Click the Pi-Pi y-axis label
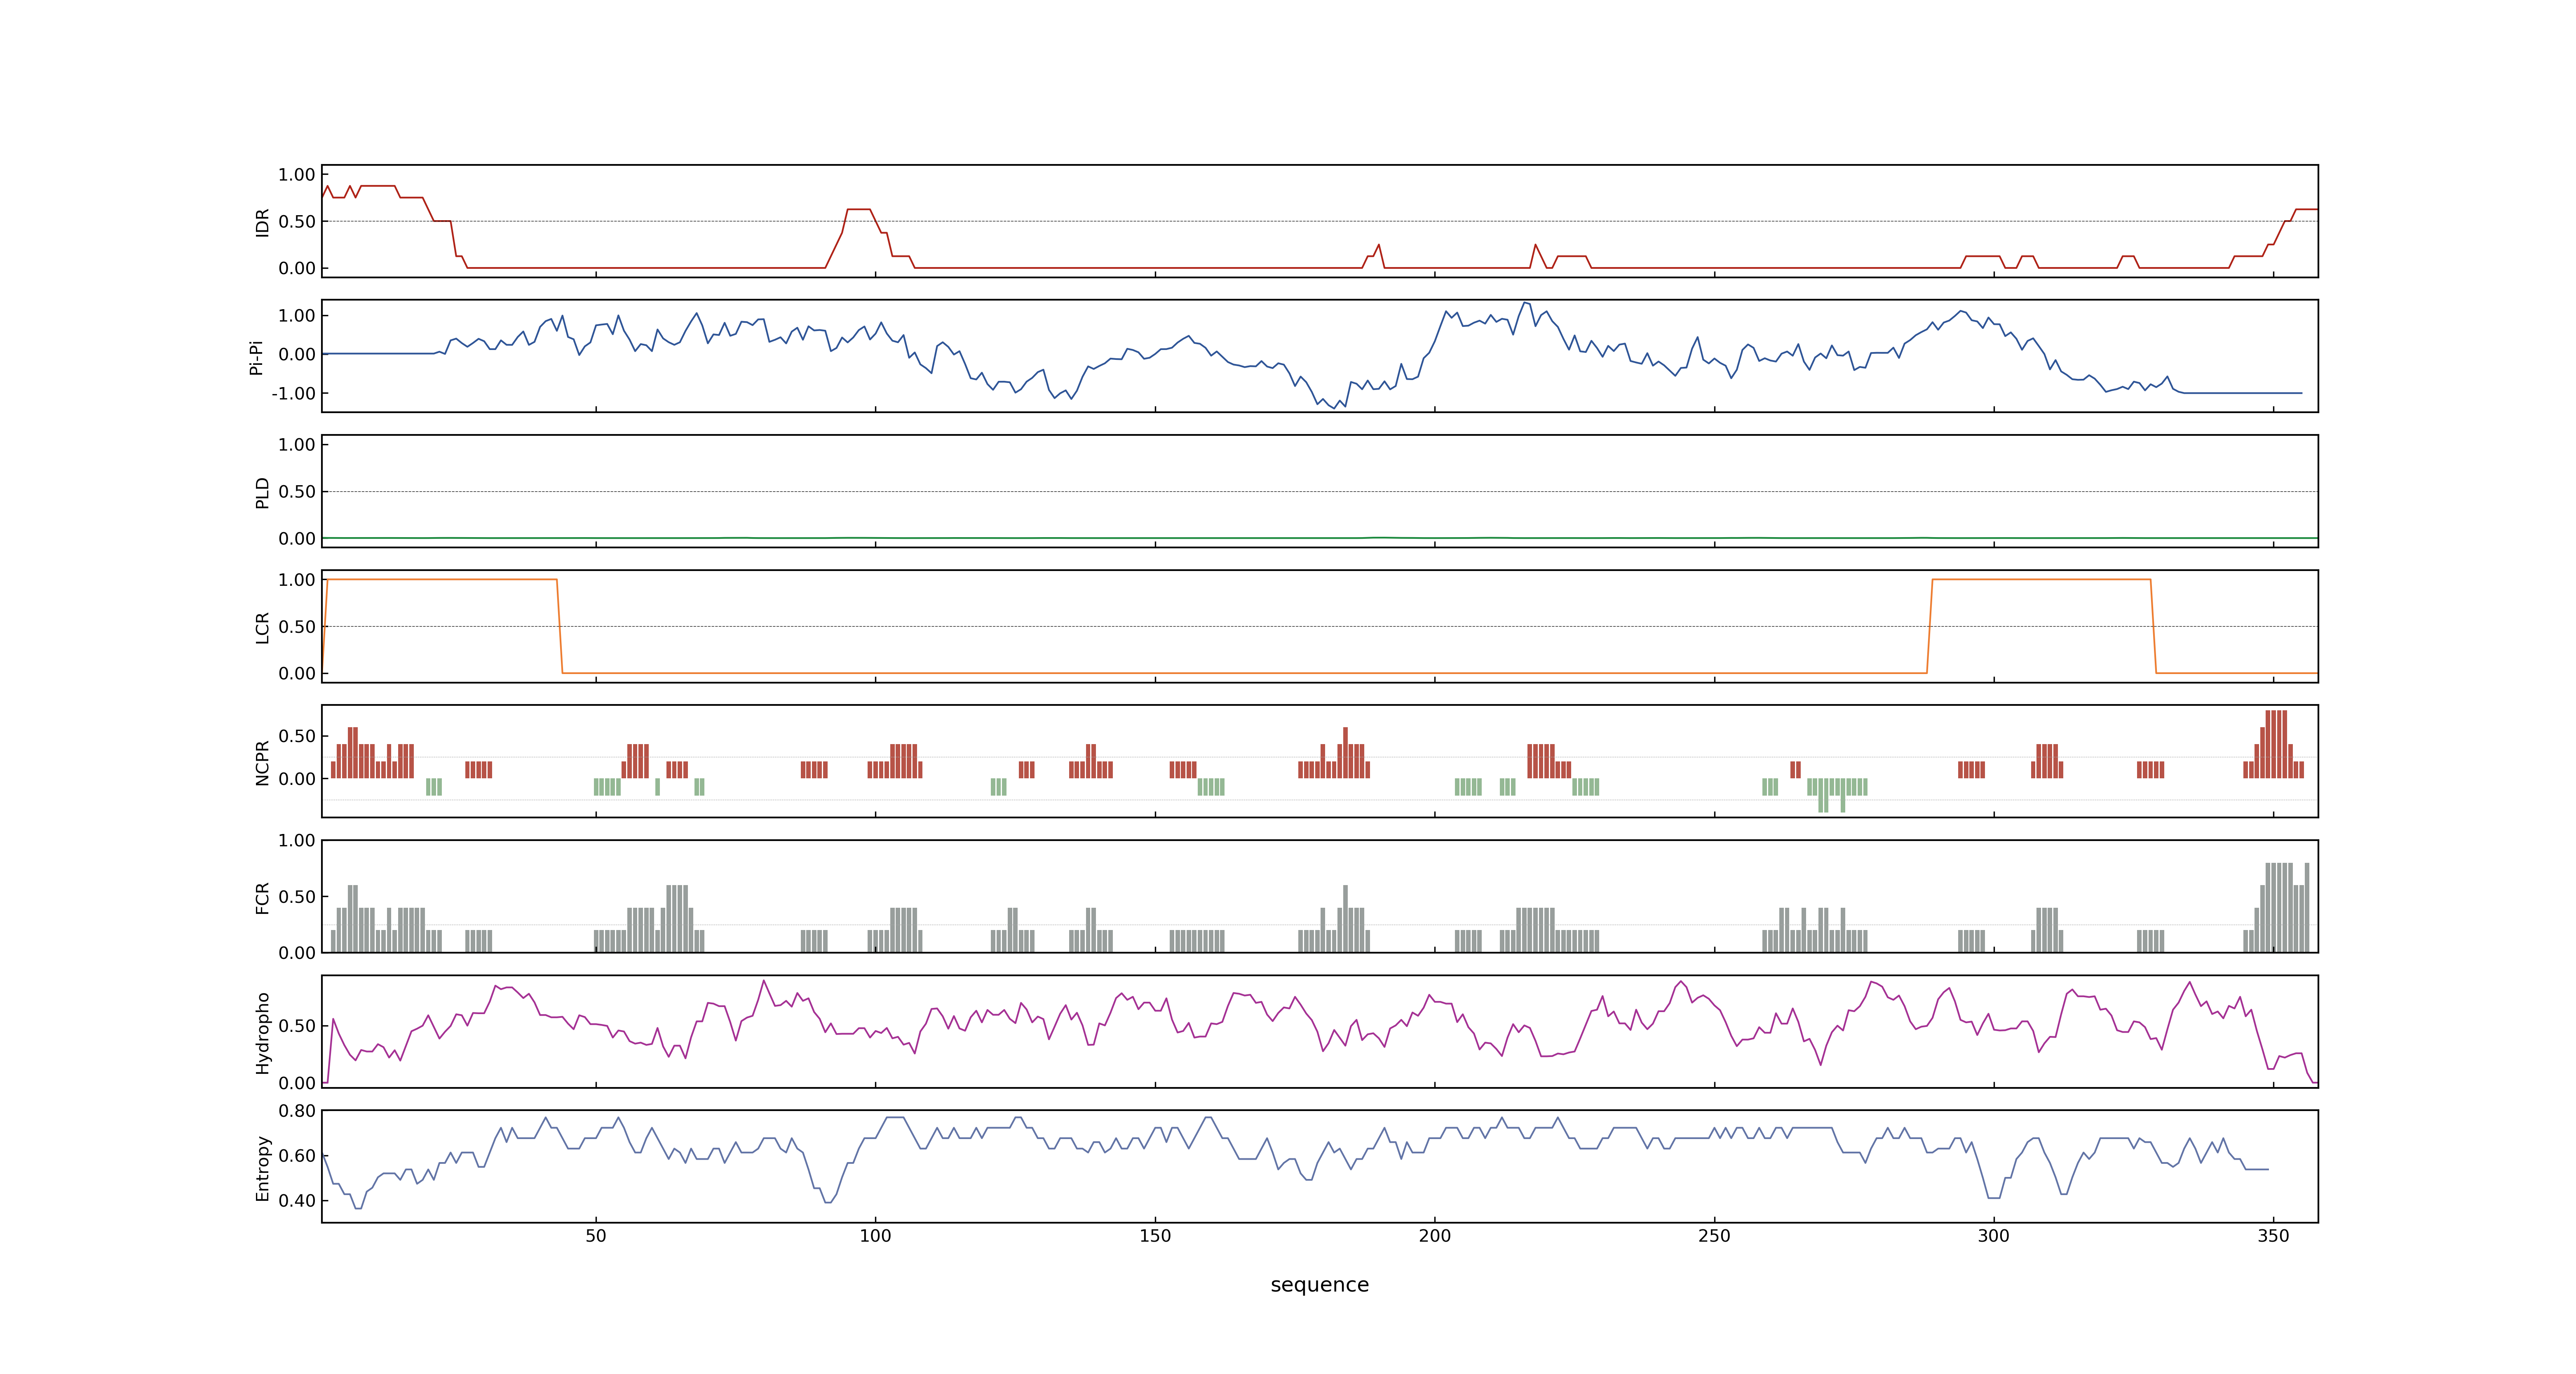 point(256,357)
